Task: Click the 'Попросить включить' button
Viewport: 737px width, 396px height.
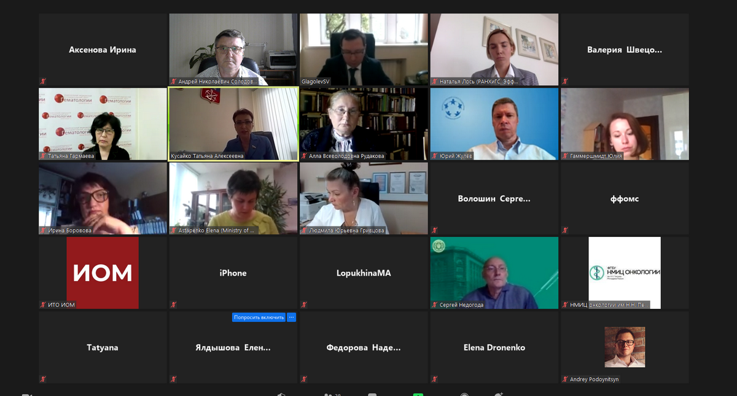Action: 259,317
